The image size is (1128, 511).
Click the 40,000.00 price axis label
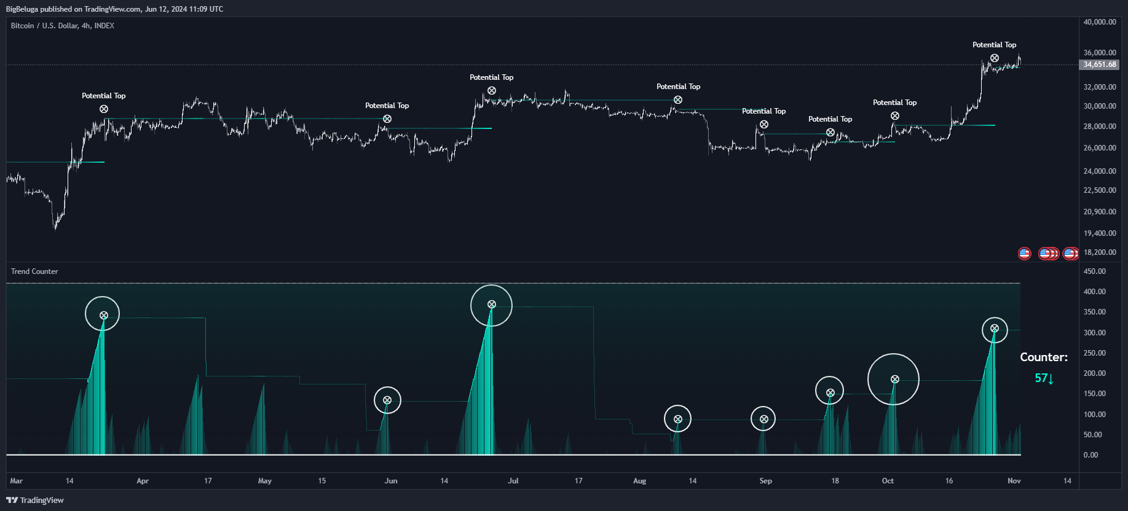click(1100, 22)
